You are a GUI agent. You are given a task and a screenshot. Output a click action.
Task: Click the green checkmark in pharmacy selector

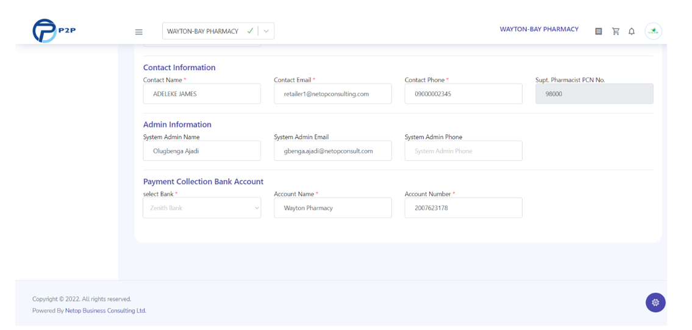[x=250, y=31]
